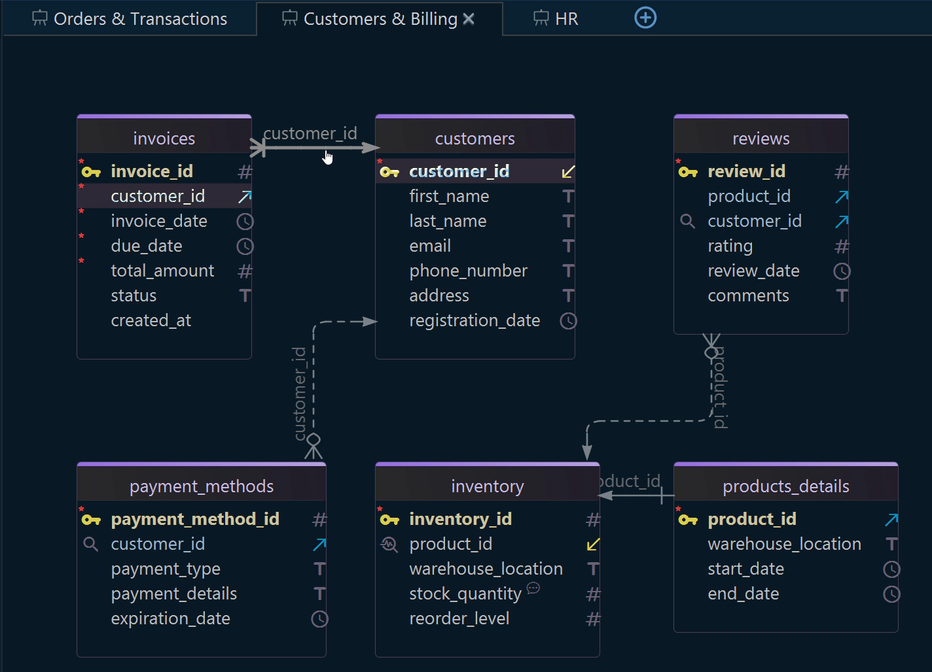Click the hash type icon beside total_amount
This screenshot has width=932, height=672.
point(245,271)
